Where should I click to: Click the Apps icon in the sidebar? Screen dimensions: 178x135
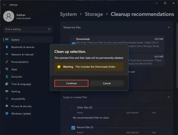(7, 69)
